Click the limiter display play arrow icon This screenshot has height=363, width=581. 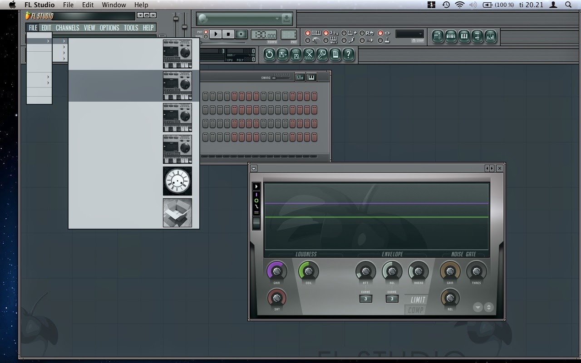[256, 186]
